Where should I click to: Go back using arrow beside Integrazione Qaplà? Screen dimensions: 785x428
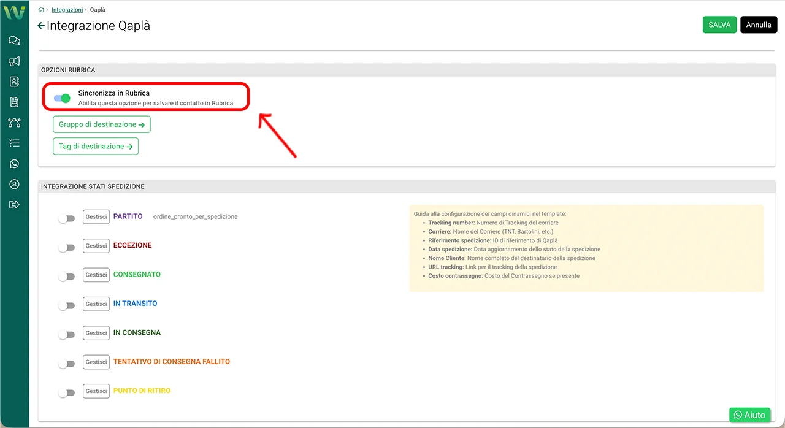[41, 26]
